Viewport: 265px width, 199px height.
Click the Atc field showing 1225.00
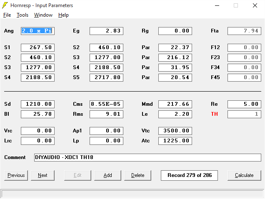pos(175,141)
